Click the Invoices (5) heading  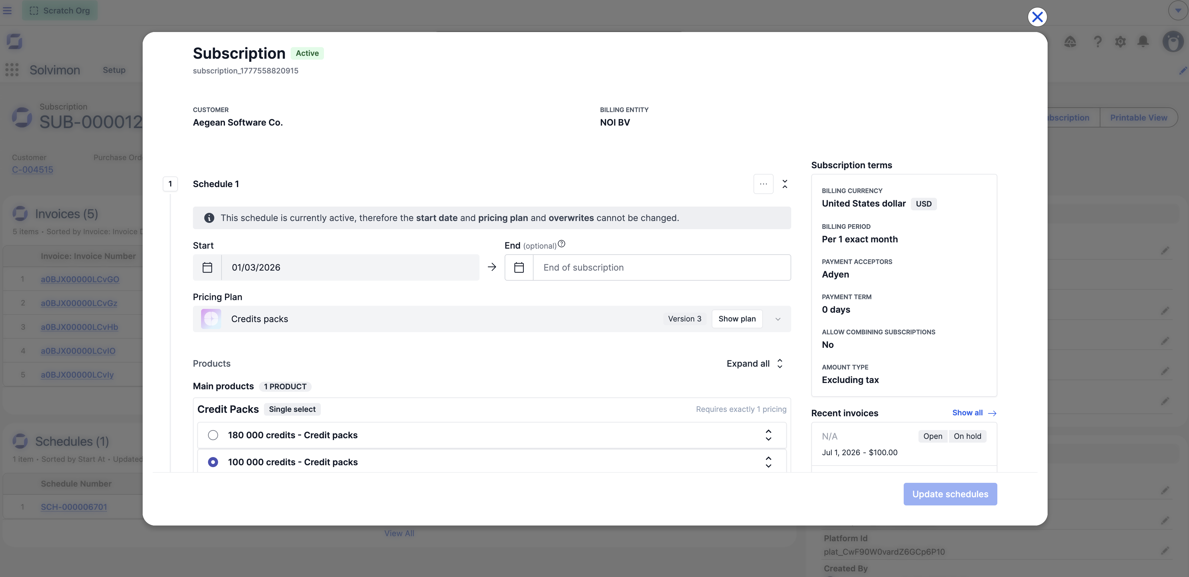(x=67, y=214)
